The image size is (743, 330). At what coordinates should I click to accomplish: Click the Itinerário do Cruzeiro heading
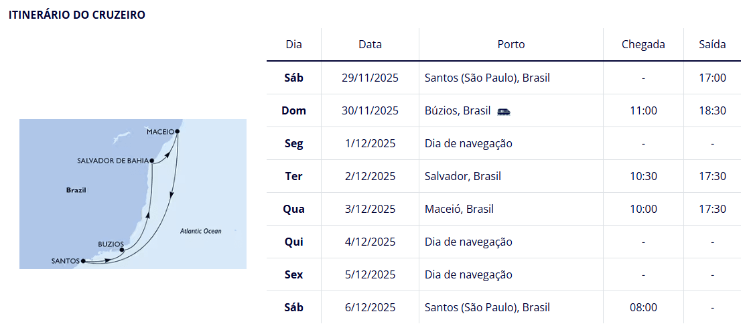(x=77, y=15)
